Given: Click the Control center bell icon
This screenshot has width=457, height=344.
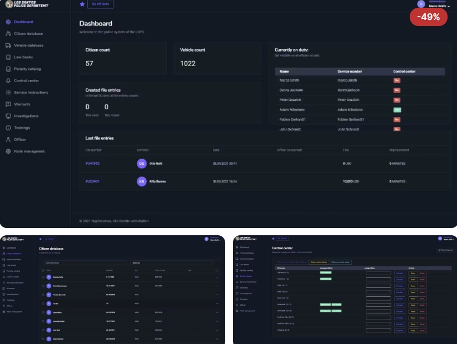Looking at the screenshot, I should (8, 81).
